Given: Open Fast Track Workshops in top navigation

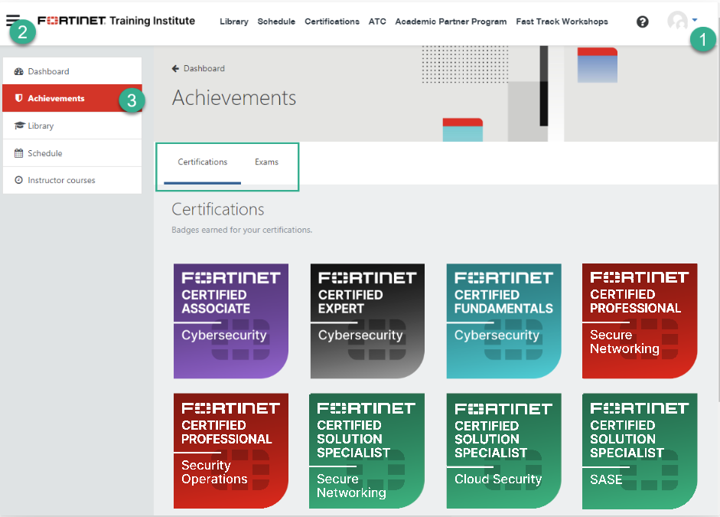Looking at the screenshot, I should [x=562, y=21].
